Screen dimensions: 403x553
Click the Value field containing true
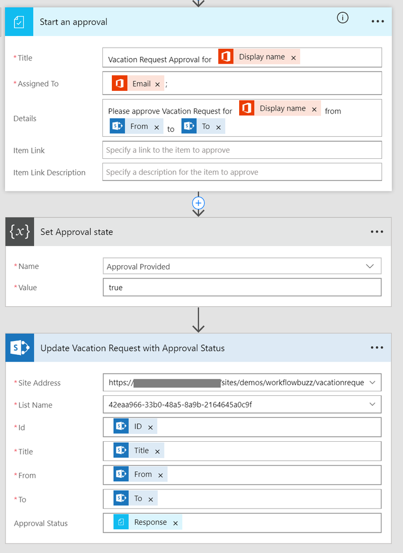tap(242, 287)
